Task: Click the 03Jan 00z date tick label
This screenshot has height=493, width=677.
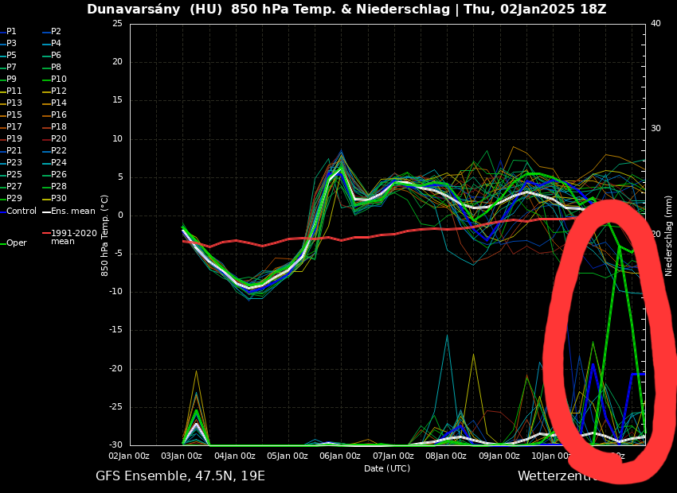Action: pyautogui.click(x=182, y=456)
